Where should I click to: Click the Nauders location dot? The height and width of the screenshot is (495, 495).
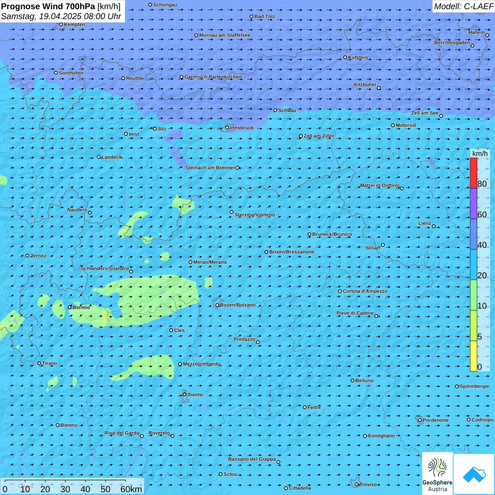tap(90, 213)
